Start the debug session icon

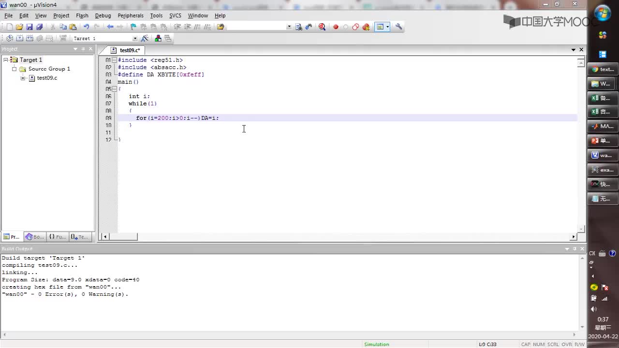click(322, 27)
